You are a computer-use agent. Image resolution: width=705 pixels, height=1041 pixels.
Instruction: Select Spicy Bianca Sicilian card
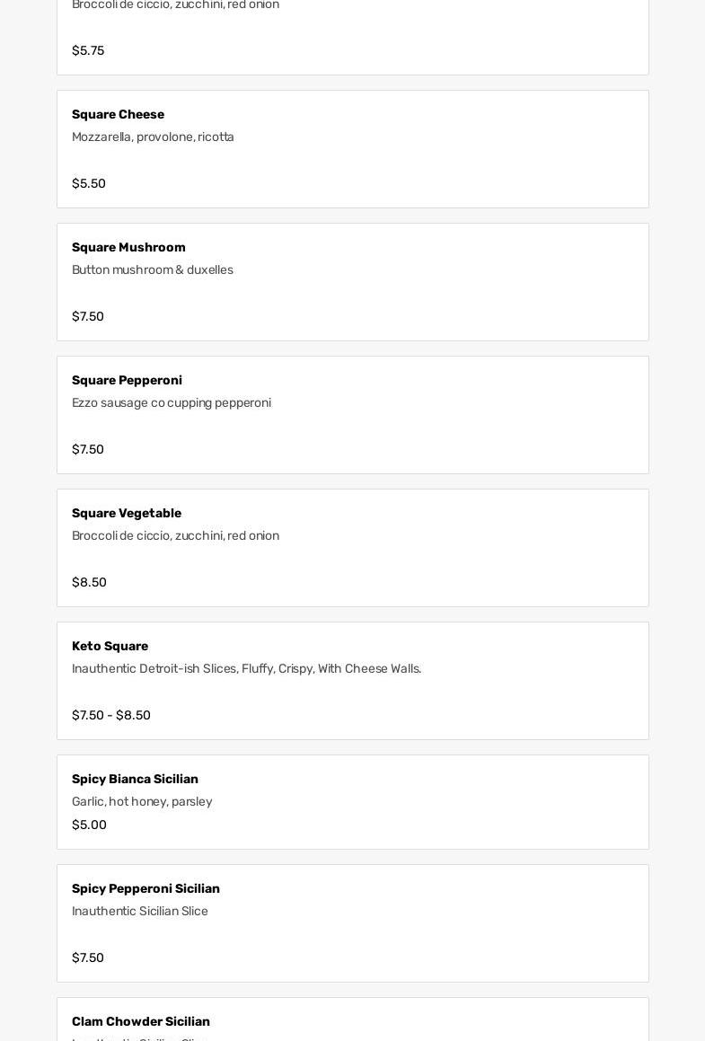coord(352,802)
